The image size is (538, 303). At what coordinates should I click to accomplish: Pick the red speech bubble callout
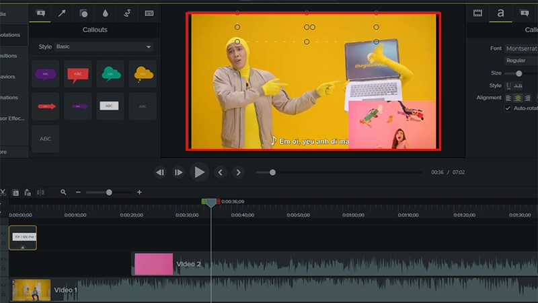click(78, 74)
